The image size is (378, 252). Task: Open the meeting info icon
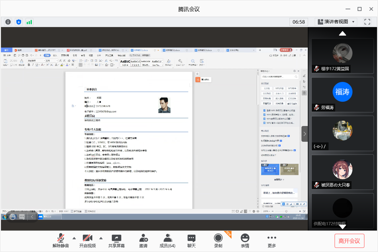click(8, 22)
